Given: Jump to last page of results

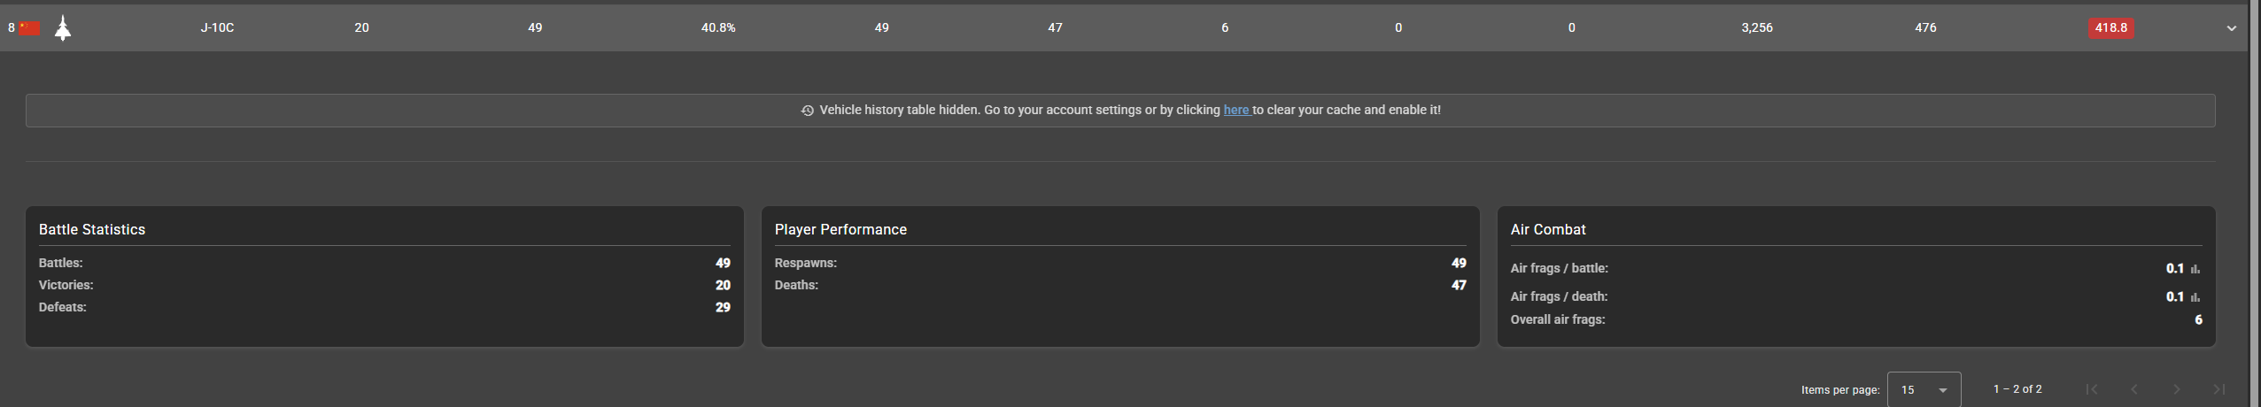Looking at the screenshot, I should 2218,389.
